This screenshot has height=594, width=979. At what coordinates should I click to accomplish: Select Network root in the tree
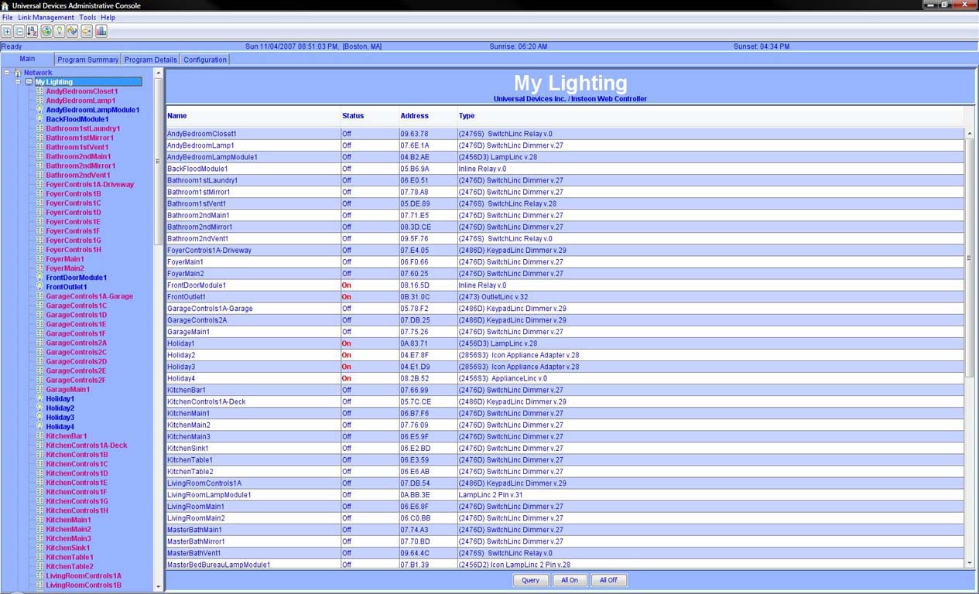[x=38, y=73]
